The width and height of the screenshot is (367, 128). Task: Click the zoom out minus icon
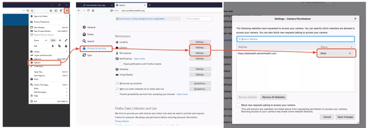pos(46,40)
